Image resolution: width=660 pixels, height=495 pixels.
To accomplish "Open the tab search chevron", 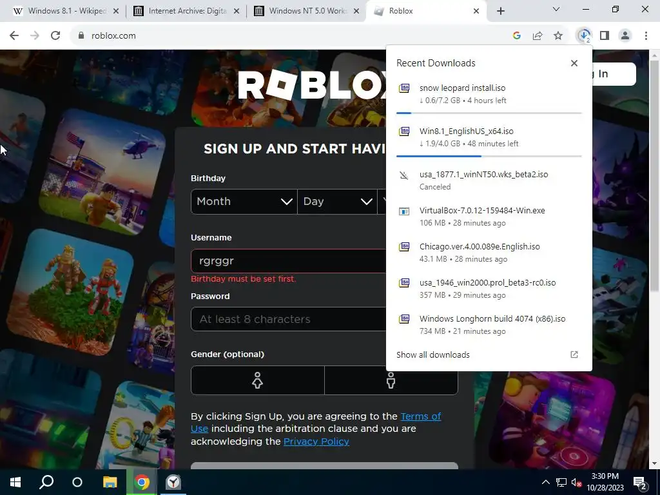I will point(556,9).
